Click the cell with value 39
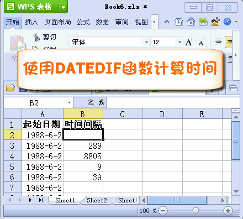243x219 pixels. [83, 177]
